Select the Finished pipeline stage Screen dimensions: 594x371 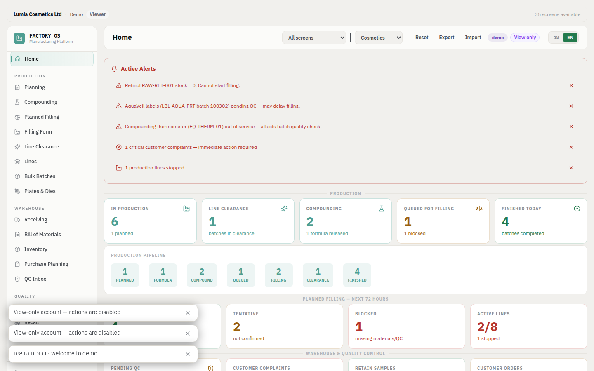coord(357,275)
